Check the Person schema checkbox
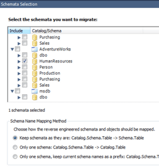Viewport: 159px width, 168px height. (25, 67)
